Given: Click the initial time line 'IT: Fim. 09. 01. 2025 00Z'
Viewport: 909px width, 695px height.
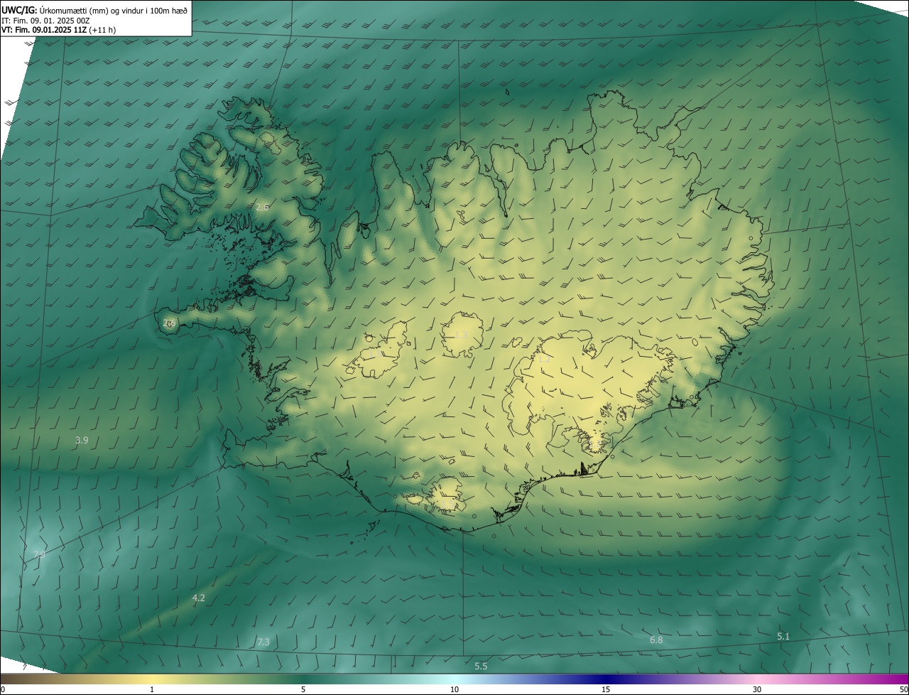Looking at the screenshot, I should tap(45, 21).
